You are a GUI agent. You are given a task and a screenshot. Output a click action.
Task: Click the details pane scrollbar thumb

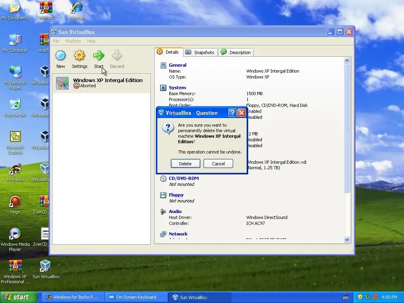coord(347,128)
